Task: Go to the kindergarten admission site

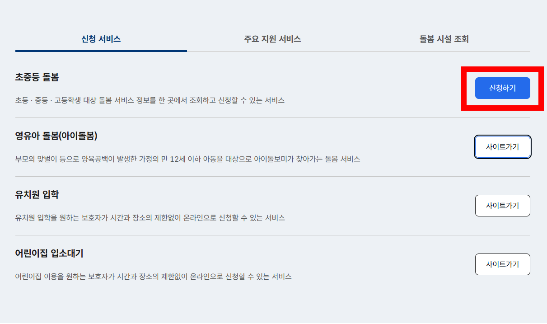Action: (502, 206)
